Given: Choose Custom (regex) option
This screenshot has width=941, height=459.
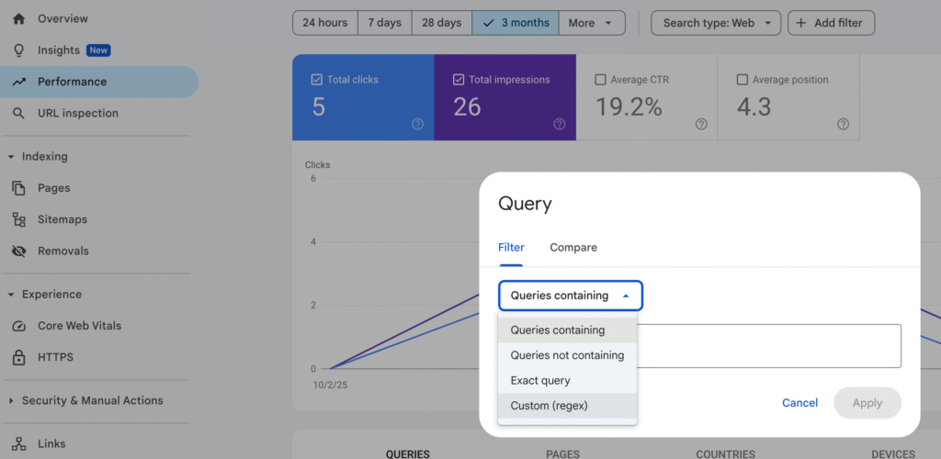Looking at the screenshot, I should pyautogui.click(x=567, y=406).
